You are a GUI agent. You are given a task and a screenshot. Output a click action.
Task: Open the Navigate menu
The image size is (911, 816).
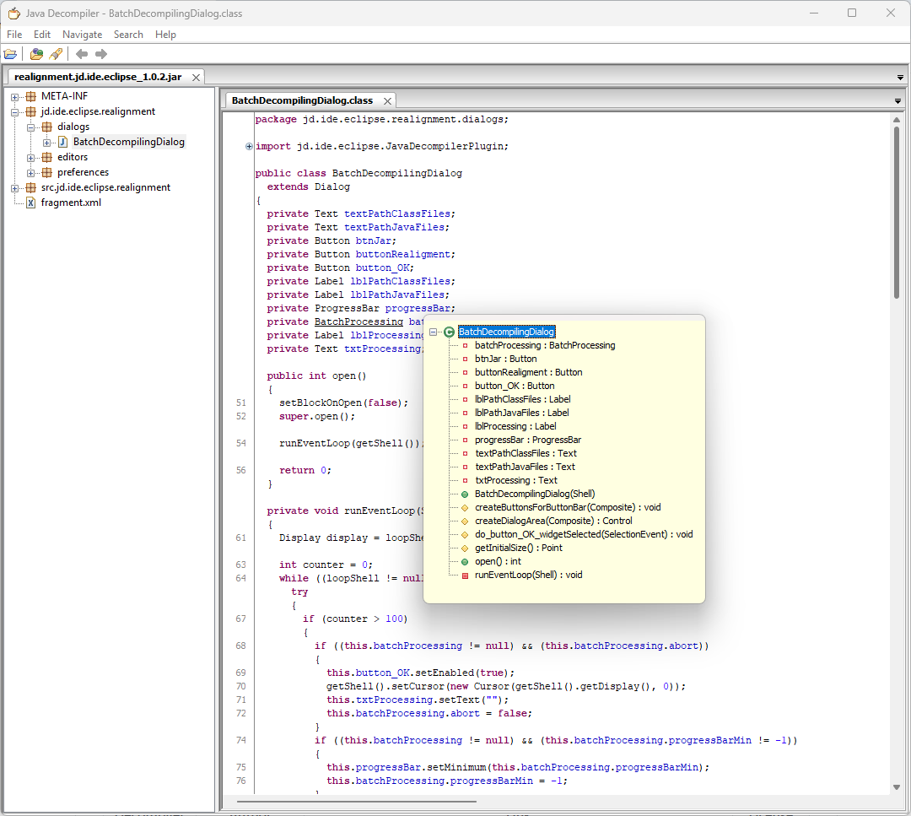[x=82, y=35]
